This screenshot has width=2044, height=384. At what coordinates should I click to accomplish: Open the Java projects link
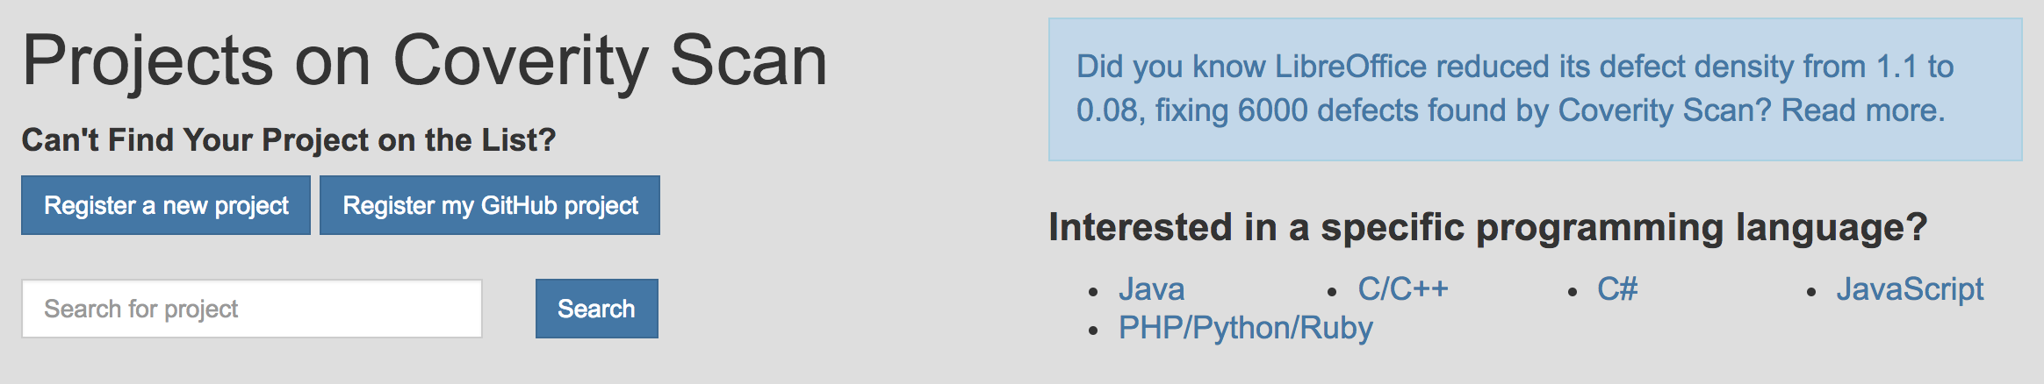1151,289
